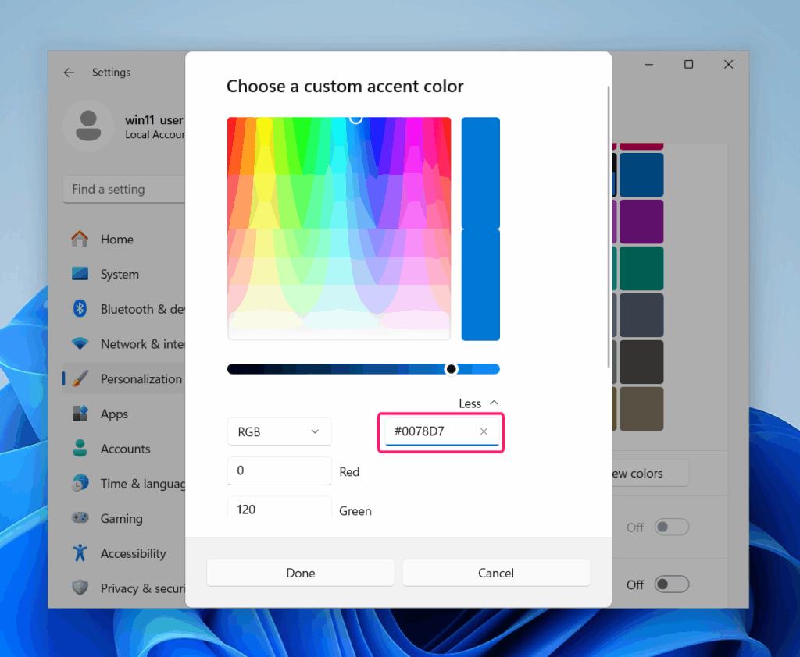Select the System sidebar icon
Image resolution: width=800 pixels, height=657 pixels.
tap(80, 274)
